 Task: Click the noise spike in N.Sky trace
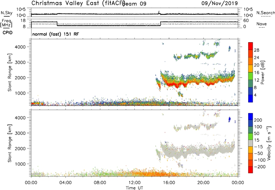[x=159, y=12]
